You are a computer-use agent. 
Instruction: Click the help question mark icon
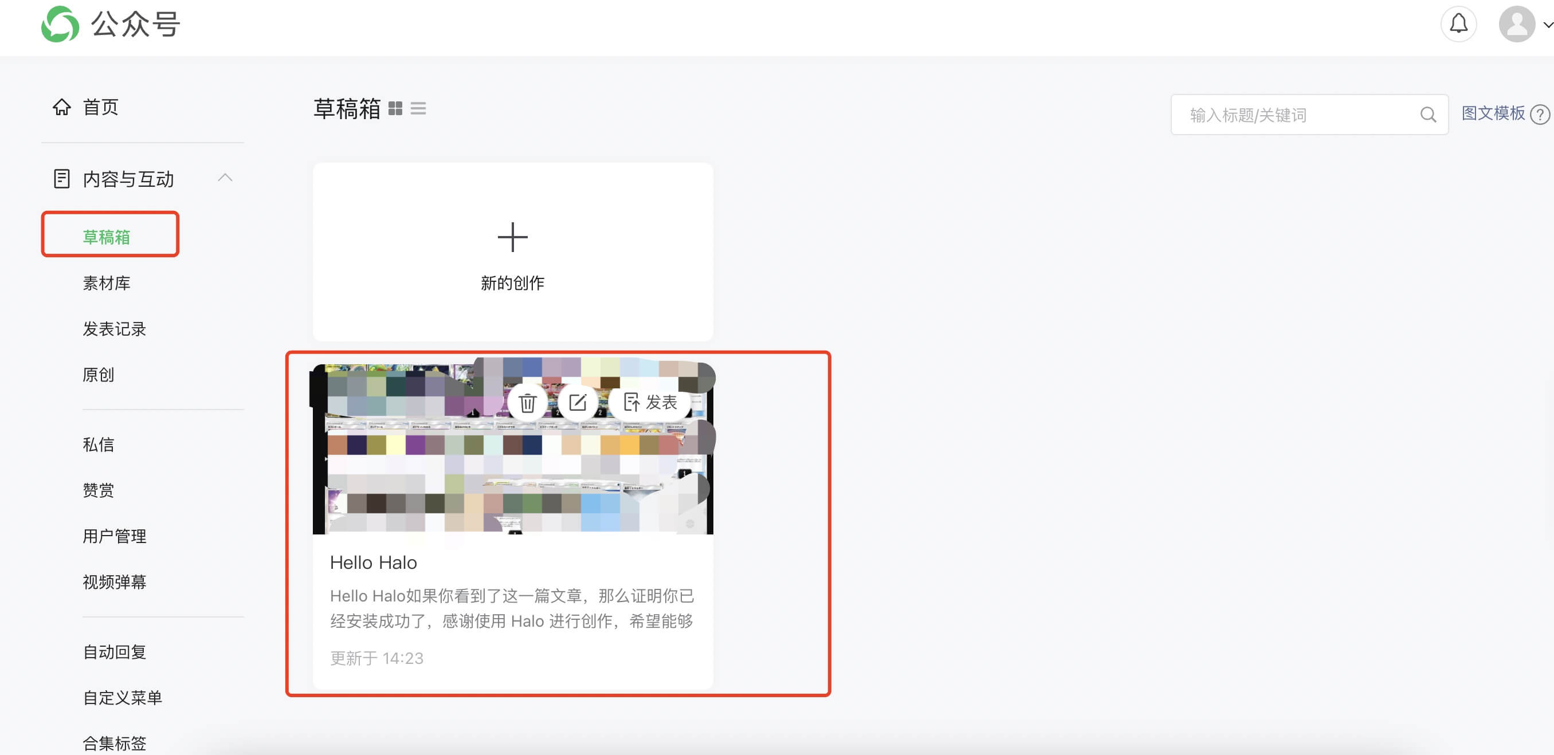tap(1540, 114)
